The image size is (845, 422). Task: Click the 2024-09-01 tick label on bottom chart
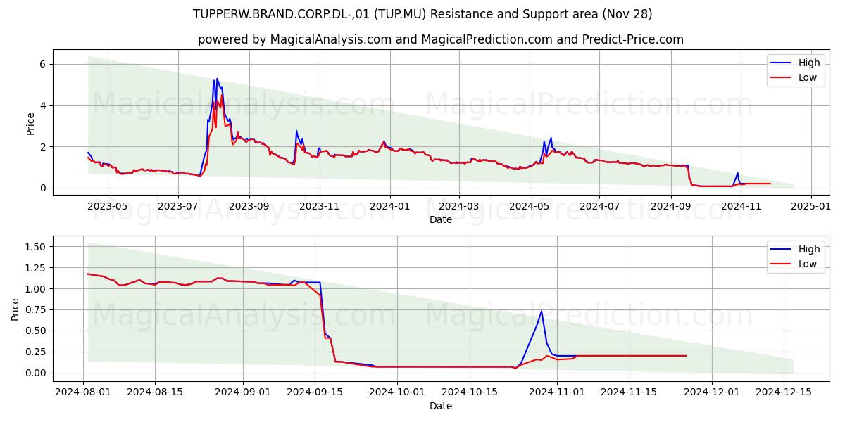243,393
